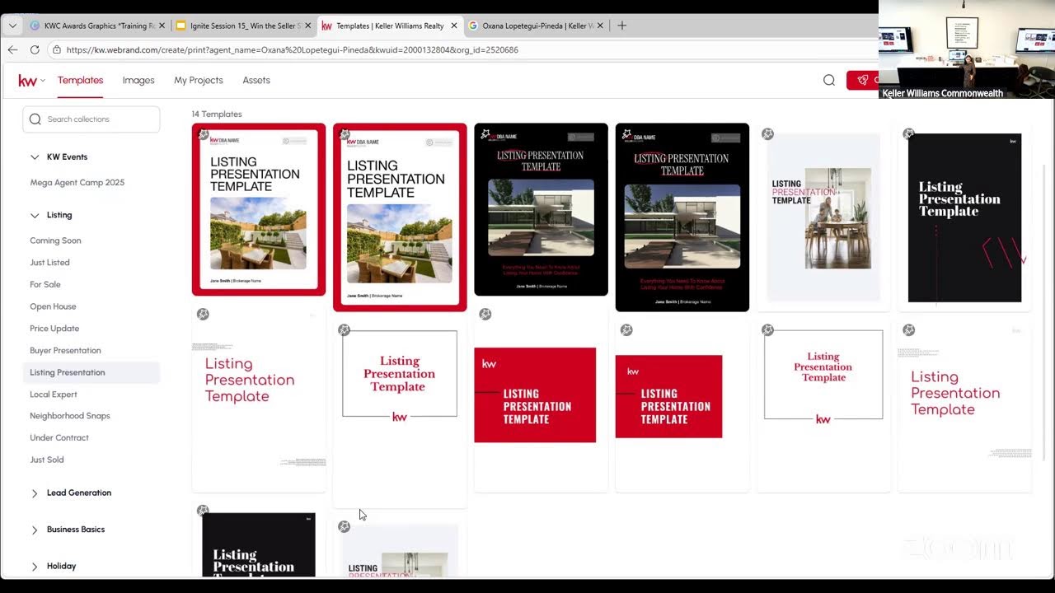Select the Coming Soon collection

coord(55,240)
